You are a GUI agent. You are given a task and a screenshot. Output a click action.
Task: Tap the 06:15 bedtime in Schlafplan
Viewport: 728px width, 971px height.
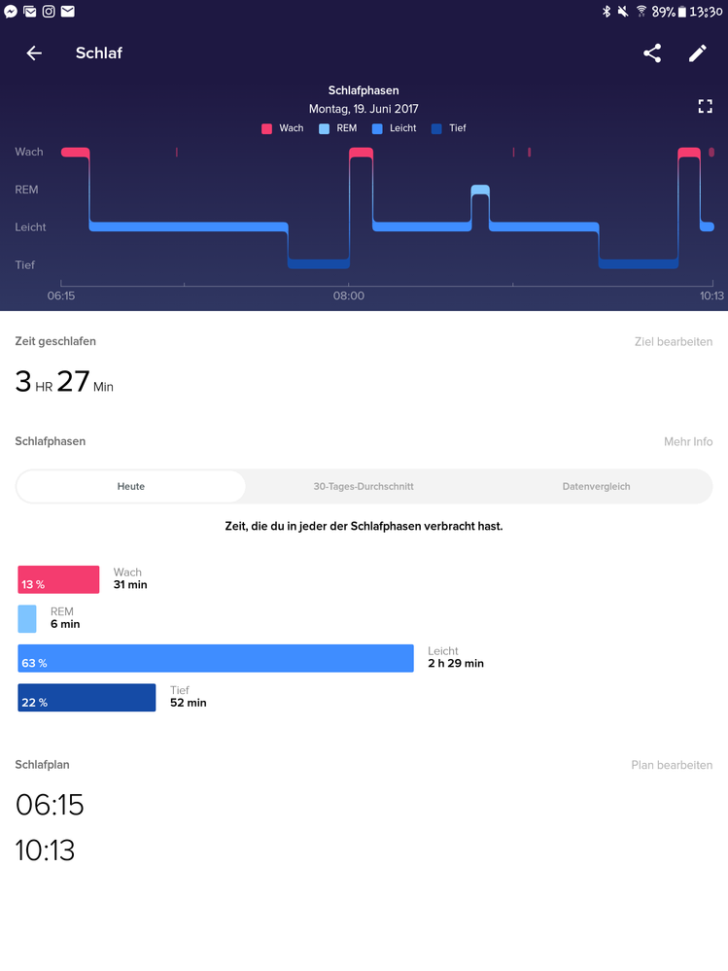[x=50, y=805]
